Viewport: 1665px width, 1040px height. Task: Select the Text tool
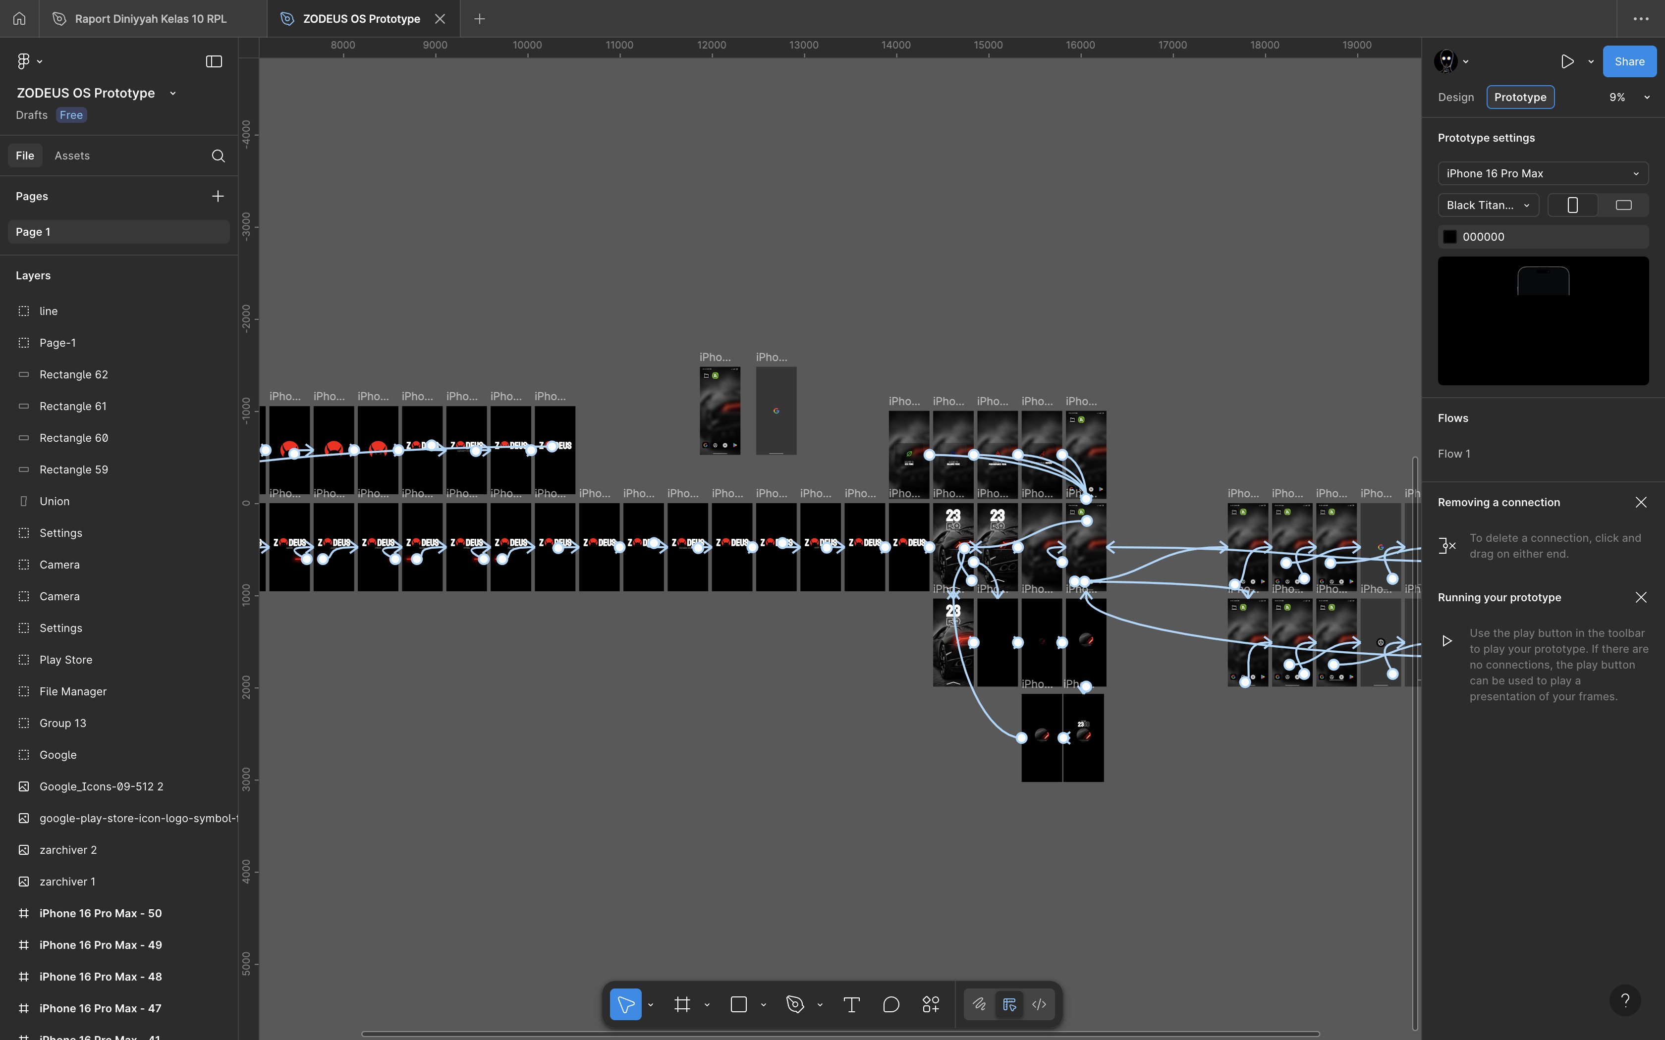(851, 1004)
